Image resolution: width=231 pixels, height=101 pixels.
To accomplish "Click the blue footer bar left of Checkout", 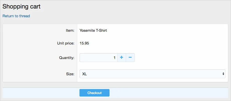I will pyautogui.click(x=40, y=93).
